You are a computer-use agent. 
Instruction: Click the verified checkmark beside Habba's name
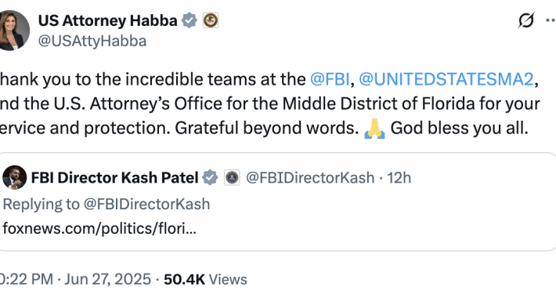click(190, 20)
